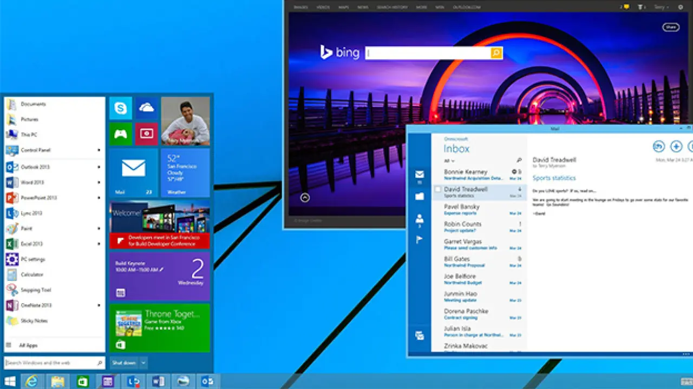Expand the Control Panel submenu arrow
The image size is (693, 389).
pyautogui.click(x=99, y=150)
